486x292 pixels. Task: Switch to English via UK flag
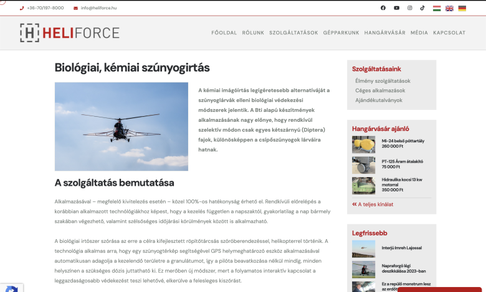pyautogui.click(x=449, y=8)
